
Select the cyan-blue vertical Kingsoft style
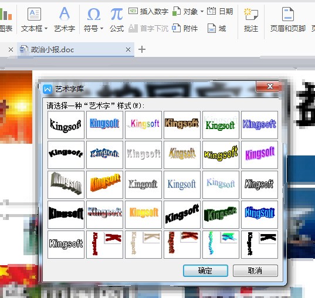click(x=221, y=245)
